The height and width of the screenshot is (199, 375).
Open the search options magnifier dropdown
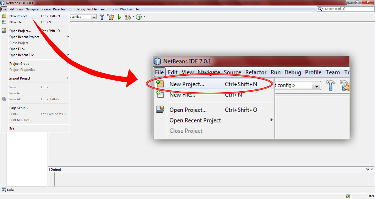pos(321,8)
